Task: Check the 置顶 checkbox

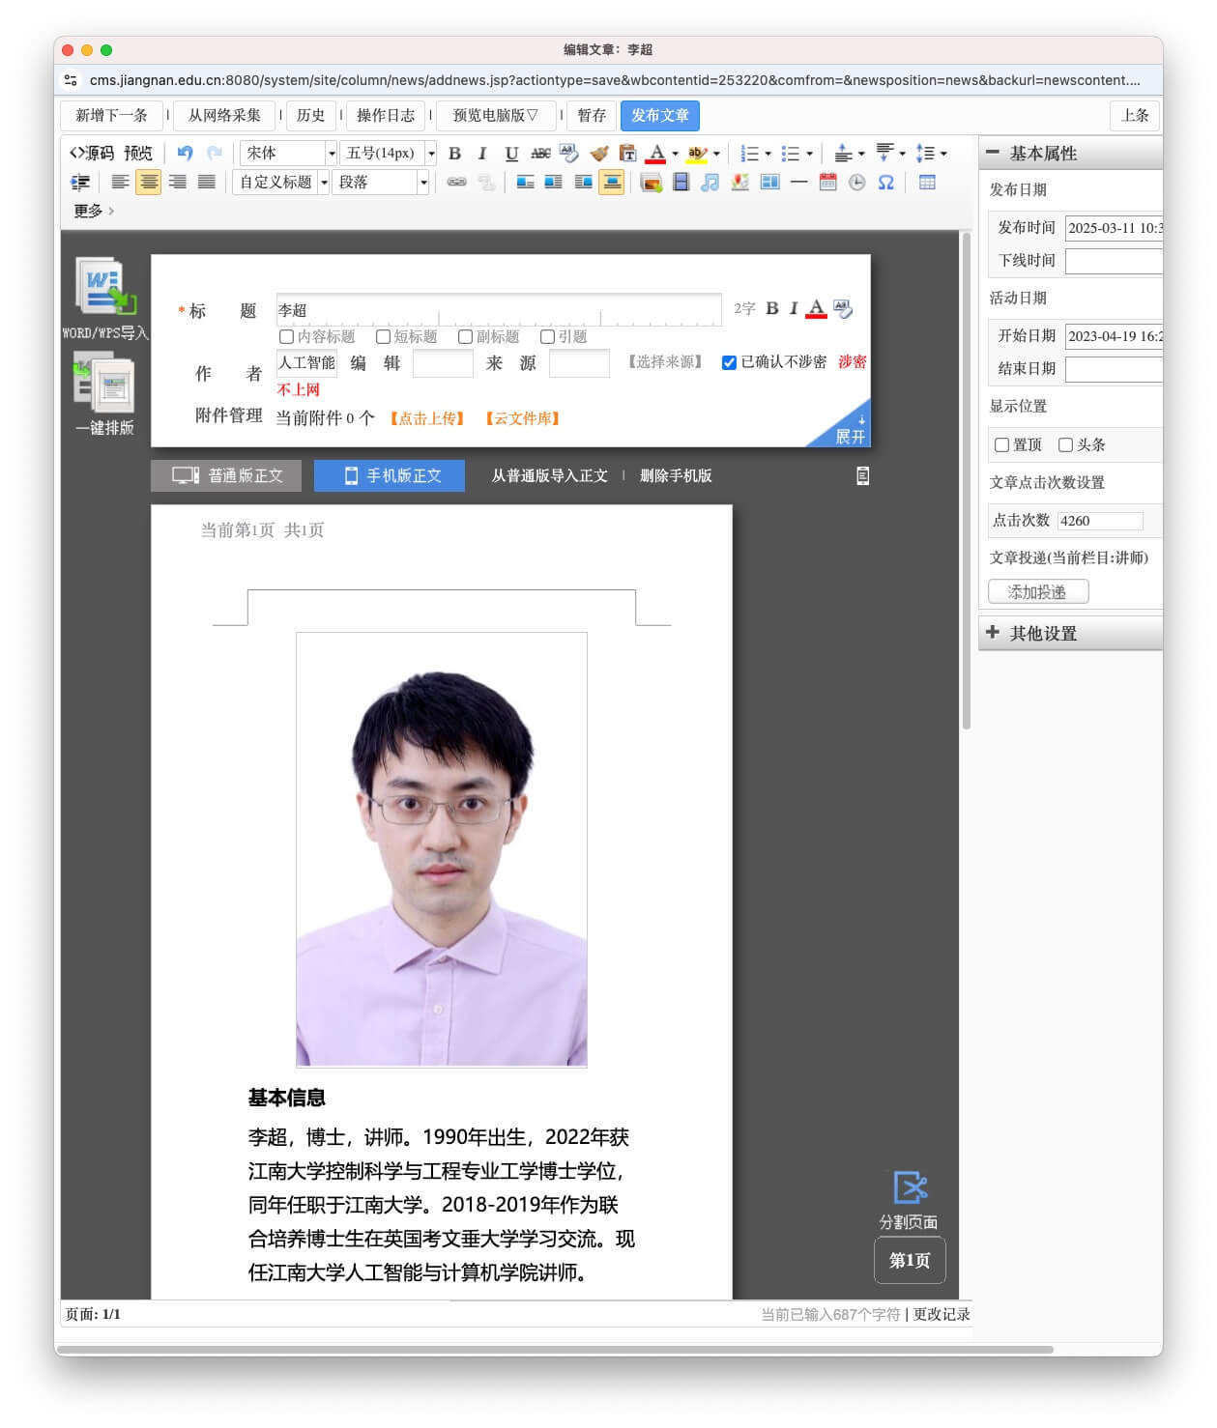Action: (x=1002, y=444)
